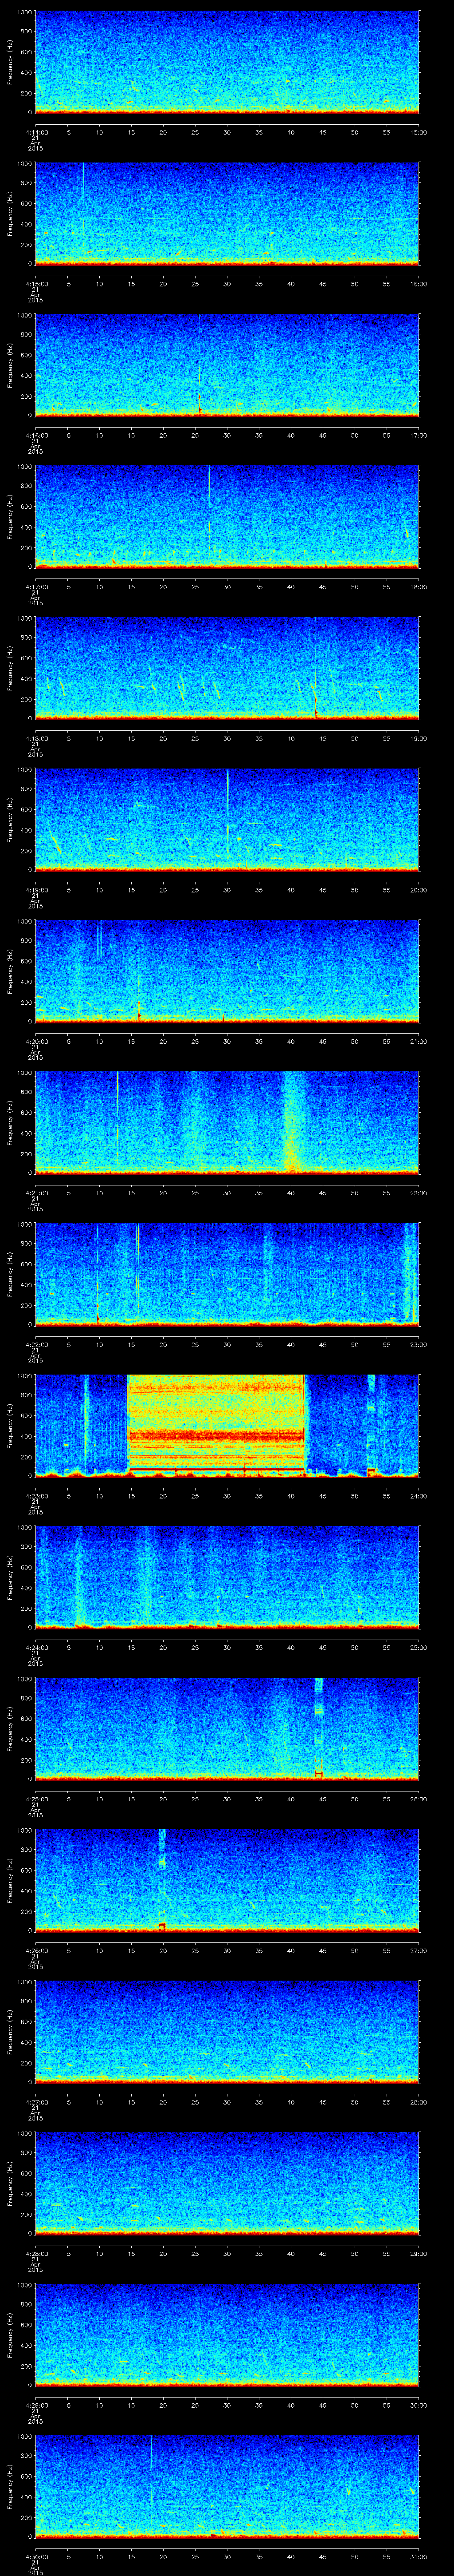This screenshot has width=454, height=2576.
Task: Click the '4:23:00' start time label
Action: click(x=36, y=1496)
